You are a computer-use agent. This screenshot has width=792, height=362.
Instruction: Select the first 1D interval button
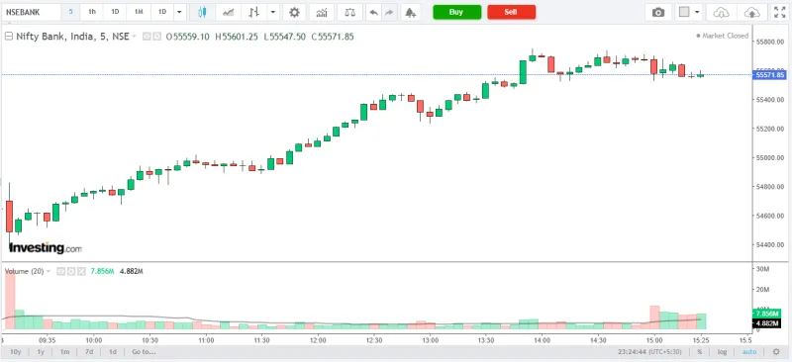point(115,12)
